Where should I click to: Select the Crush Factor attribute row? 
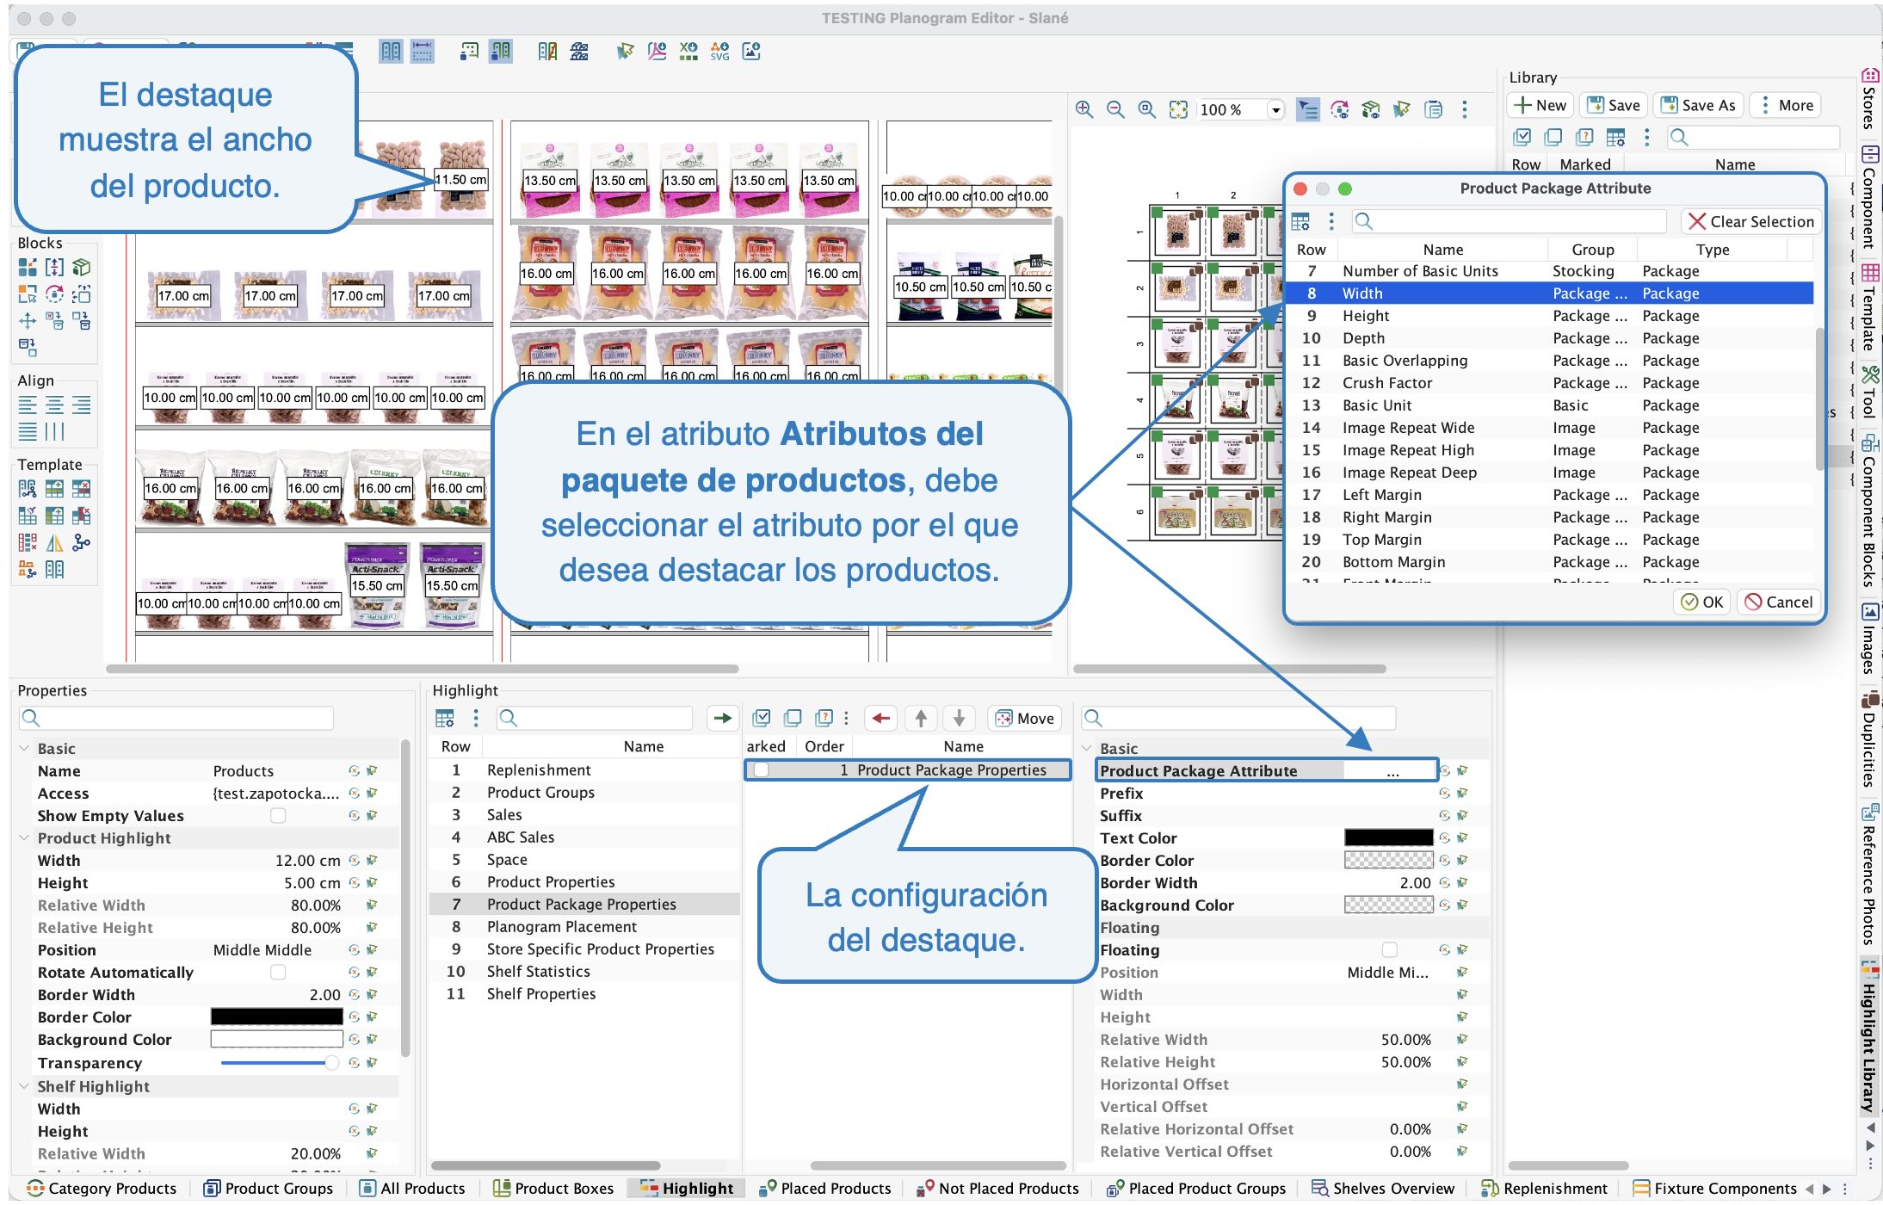(x=1549, y=383)
